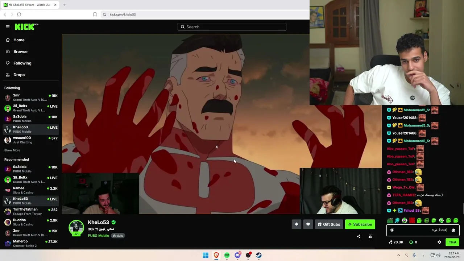Open Spotify from taskbar
This screenshot has height=261, width=464.
pos(227,255)
